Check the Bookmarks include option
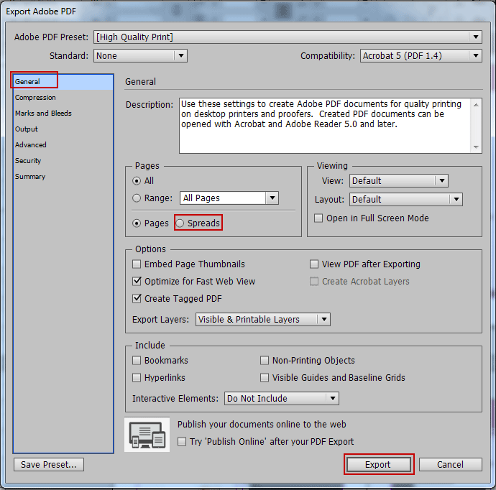Viewport: 496px width, 490px height. (137, 361)
